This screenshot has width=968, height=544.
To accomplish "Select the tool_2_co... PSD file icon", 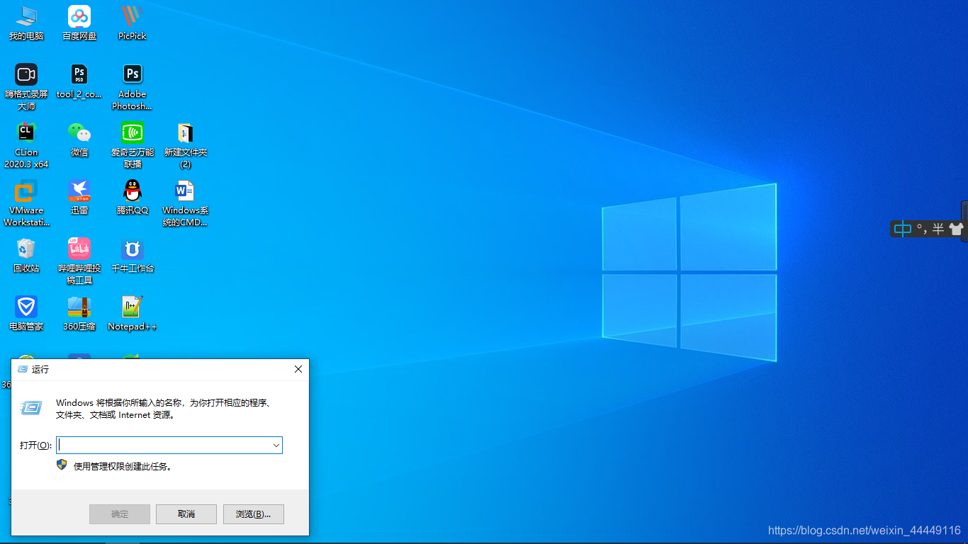I will click(79, 81).
